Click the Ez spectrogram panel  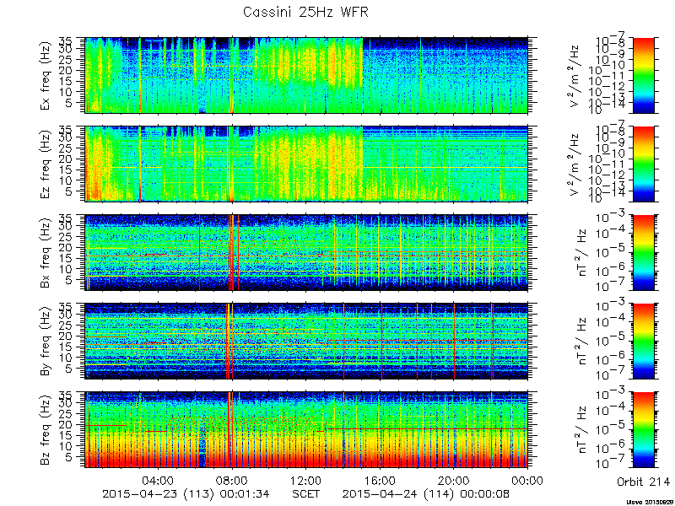point(306,164)
